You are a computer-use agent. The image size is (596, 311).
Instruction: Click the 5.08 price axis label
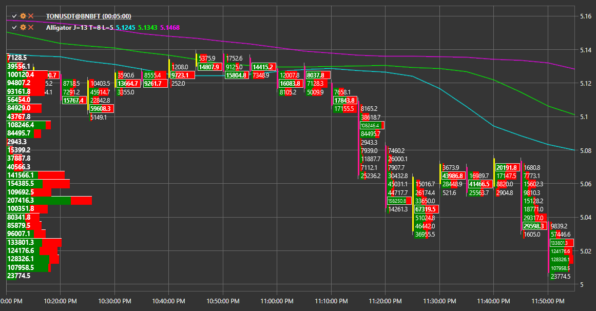coord(586,150)
